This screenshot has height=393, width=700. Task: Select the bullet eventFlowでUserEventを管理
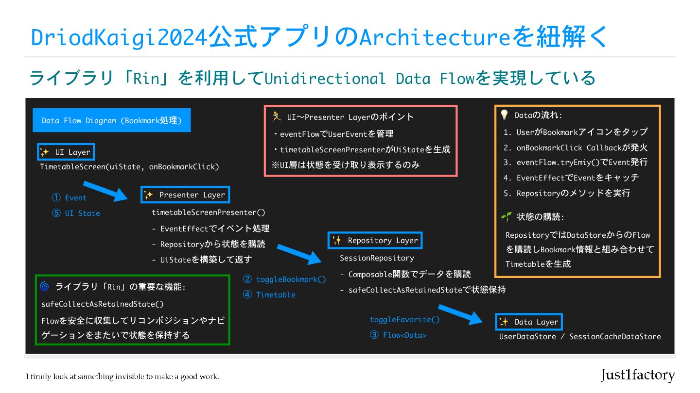[x=332, y=133]
